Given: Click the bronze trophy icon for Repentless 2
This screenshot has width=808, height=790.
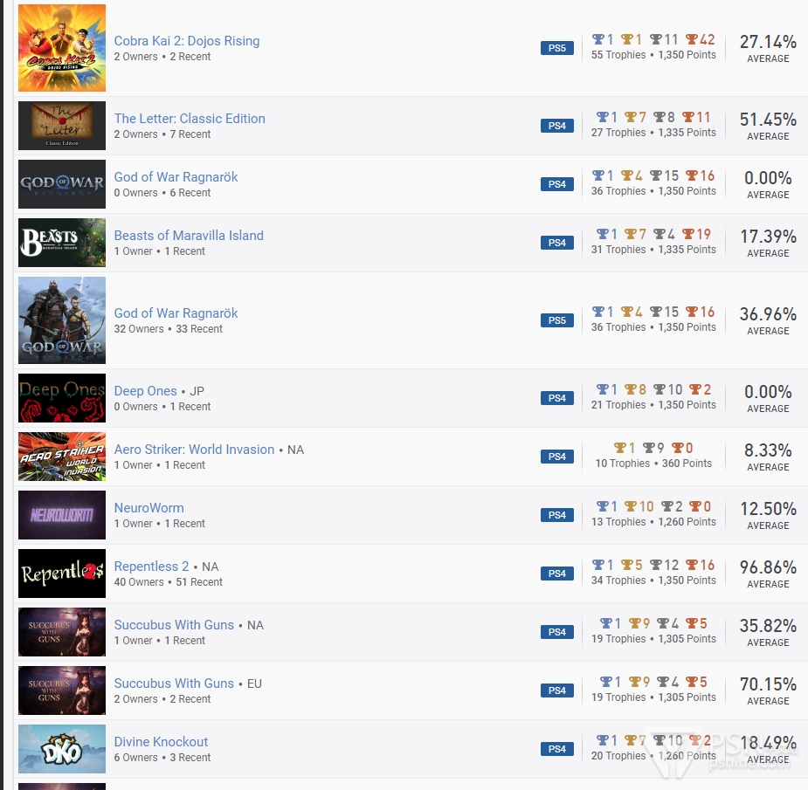Looking at the screenshot, I should 692,565.
